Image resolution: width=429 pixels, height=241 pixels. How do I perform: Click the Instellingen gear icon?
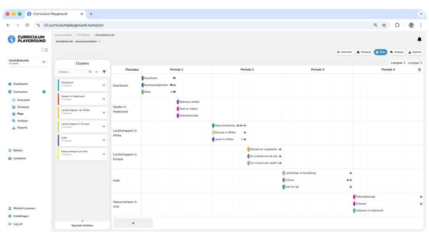[10, 216]
